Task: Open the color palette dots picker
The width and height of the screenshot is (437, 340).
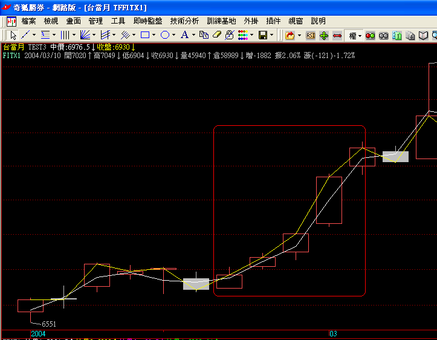Action: [x=242, y=35]
